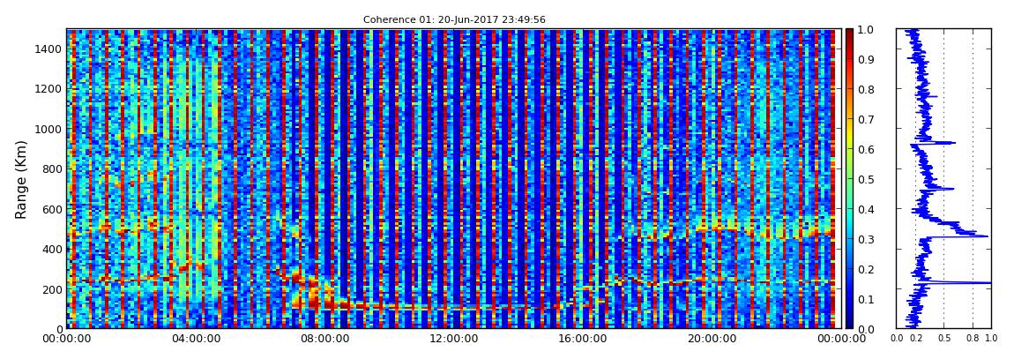Click the blue coherence profile line plot
The width and height of the screenshot is (1014, 359).
coord(943,178)
